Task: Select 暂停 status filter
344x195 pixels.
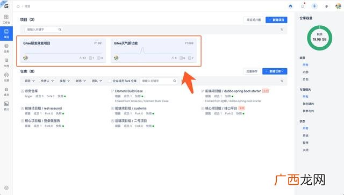Action: [x=305, y=143]
